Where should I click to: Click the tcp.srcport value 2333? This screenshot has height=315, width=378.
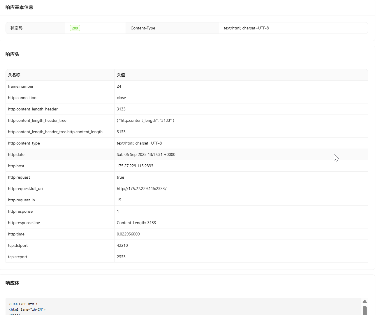coord(121,257)
